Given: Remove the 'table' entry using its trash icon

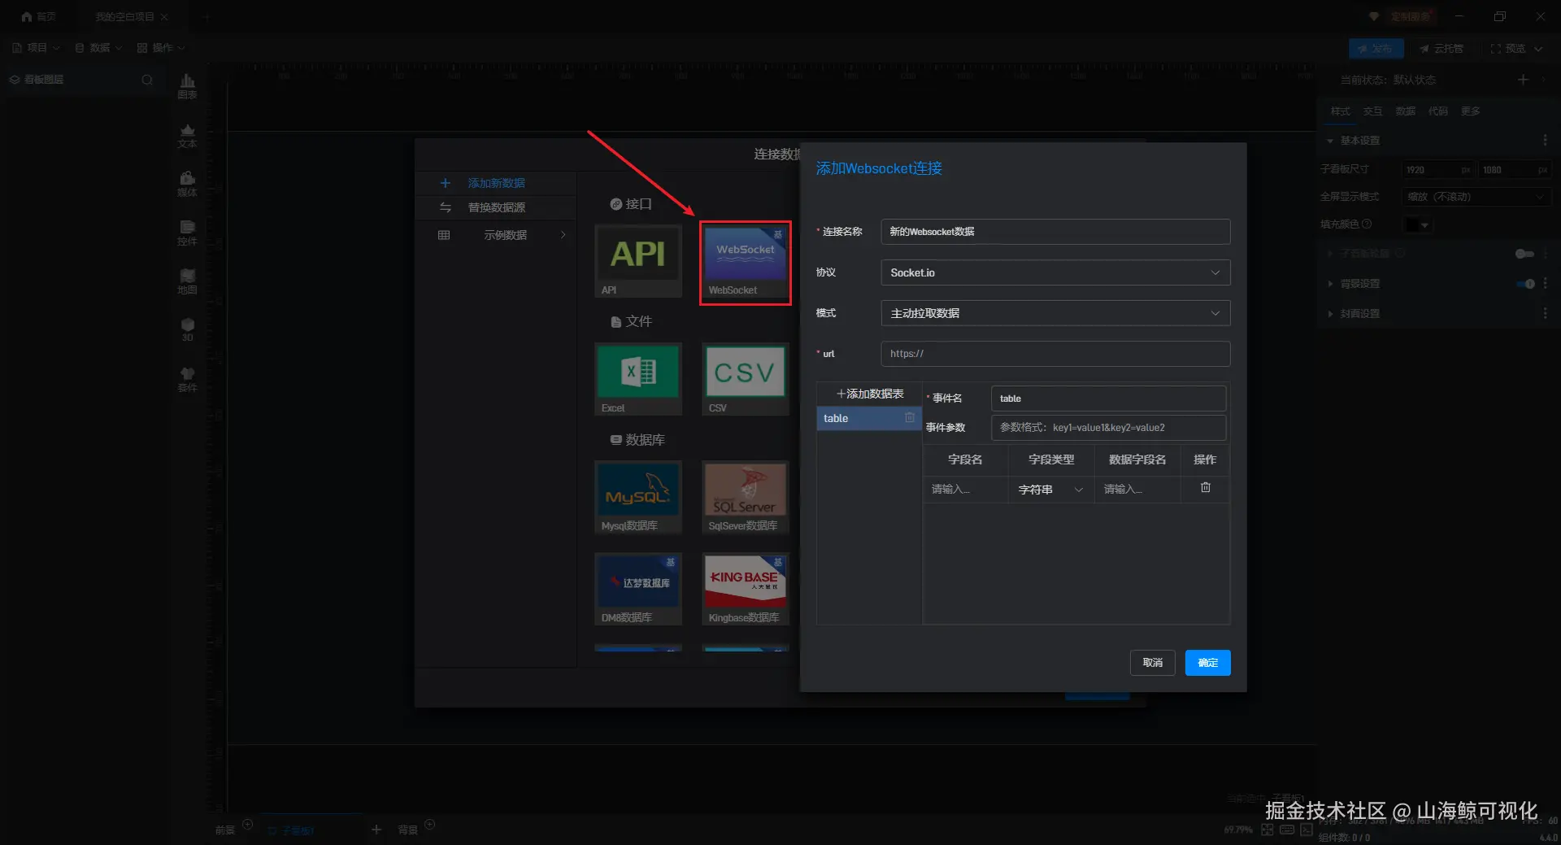Looking at the screenshot, I should [x=910, y=418].
